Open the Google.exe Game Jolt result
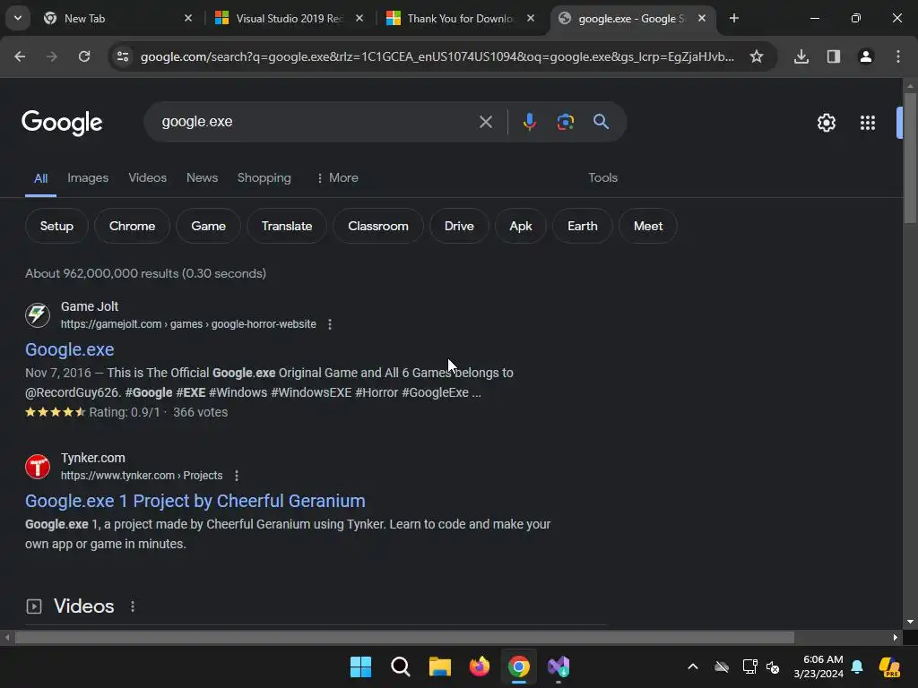The image size is (918, 688). pos(70,349)
